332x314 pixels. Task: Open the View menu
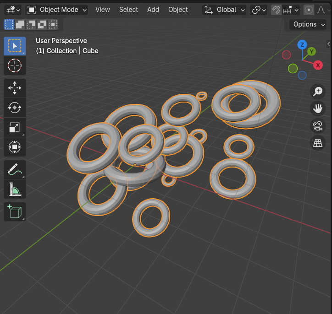[102, 10]
